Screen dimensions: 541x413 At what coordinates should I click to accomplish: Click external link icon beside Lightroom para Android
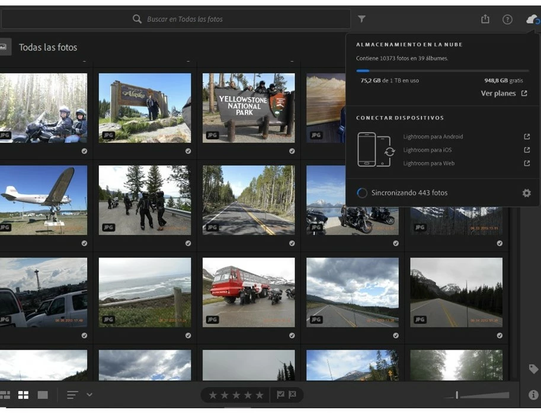click(527, 137)
